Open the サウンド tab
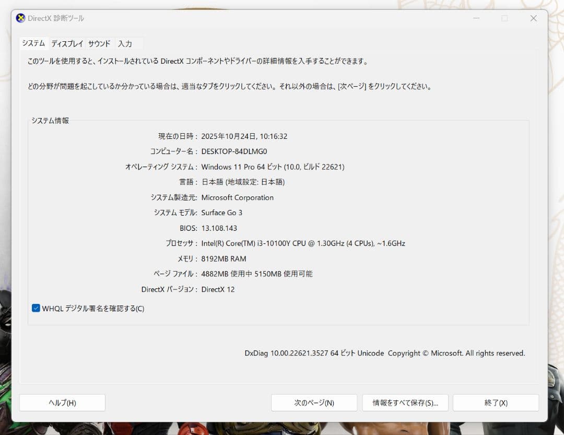 click(x=99, y=44)
